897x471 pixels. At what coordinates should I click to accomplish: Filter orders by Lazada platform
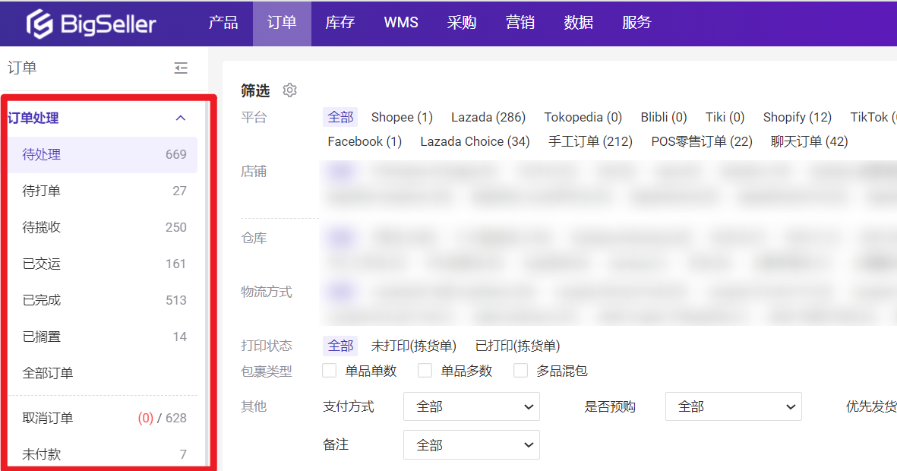[x=488, y=117]
